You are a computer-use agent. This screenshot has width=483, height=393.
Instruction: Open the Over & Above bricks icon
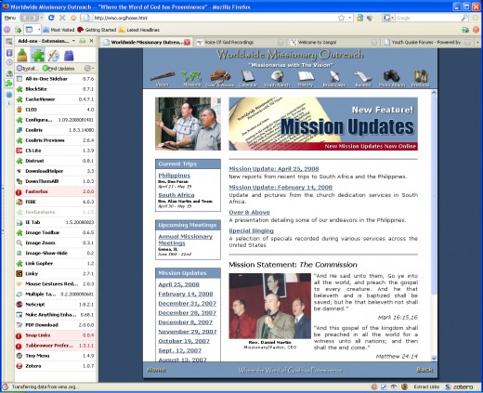pos(220,79)
